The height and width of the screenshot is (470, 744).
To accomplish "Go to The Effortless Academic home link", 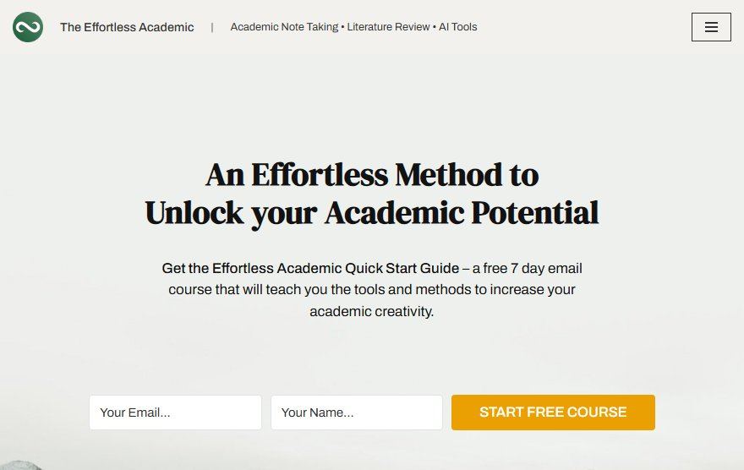I will tap(127, 27).
